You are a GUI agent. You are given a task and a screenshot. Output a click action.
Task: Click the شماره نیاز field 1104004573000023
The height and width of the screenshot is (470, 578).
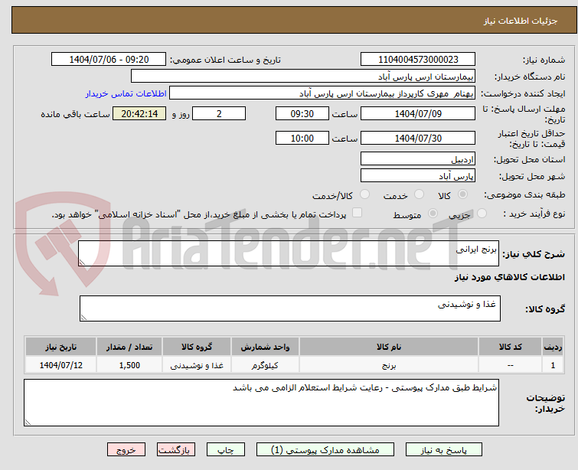tap(418, 60)
